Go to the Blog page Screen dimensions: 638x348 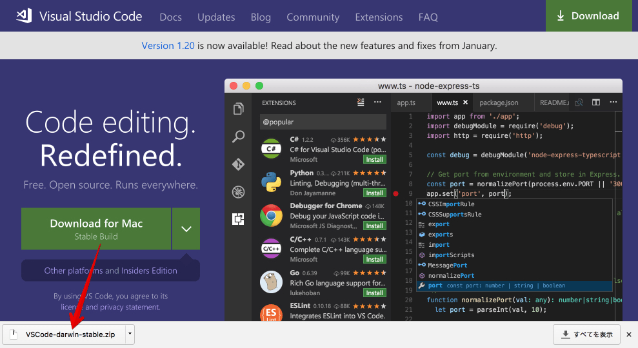click(x=261, y=17)
